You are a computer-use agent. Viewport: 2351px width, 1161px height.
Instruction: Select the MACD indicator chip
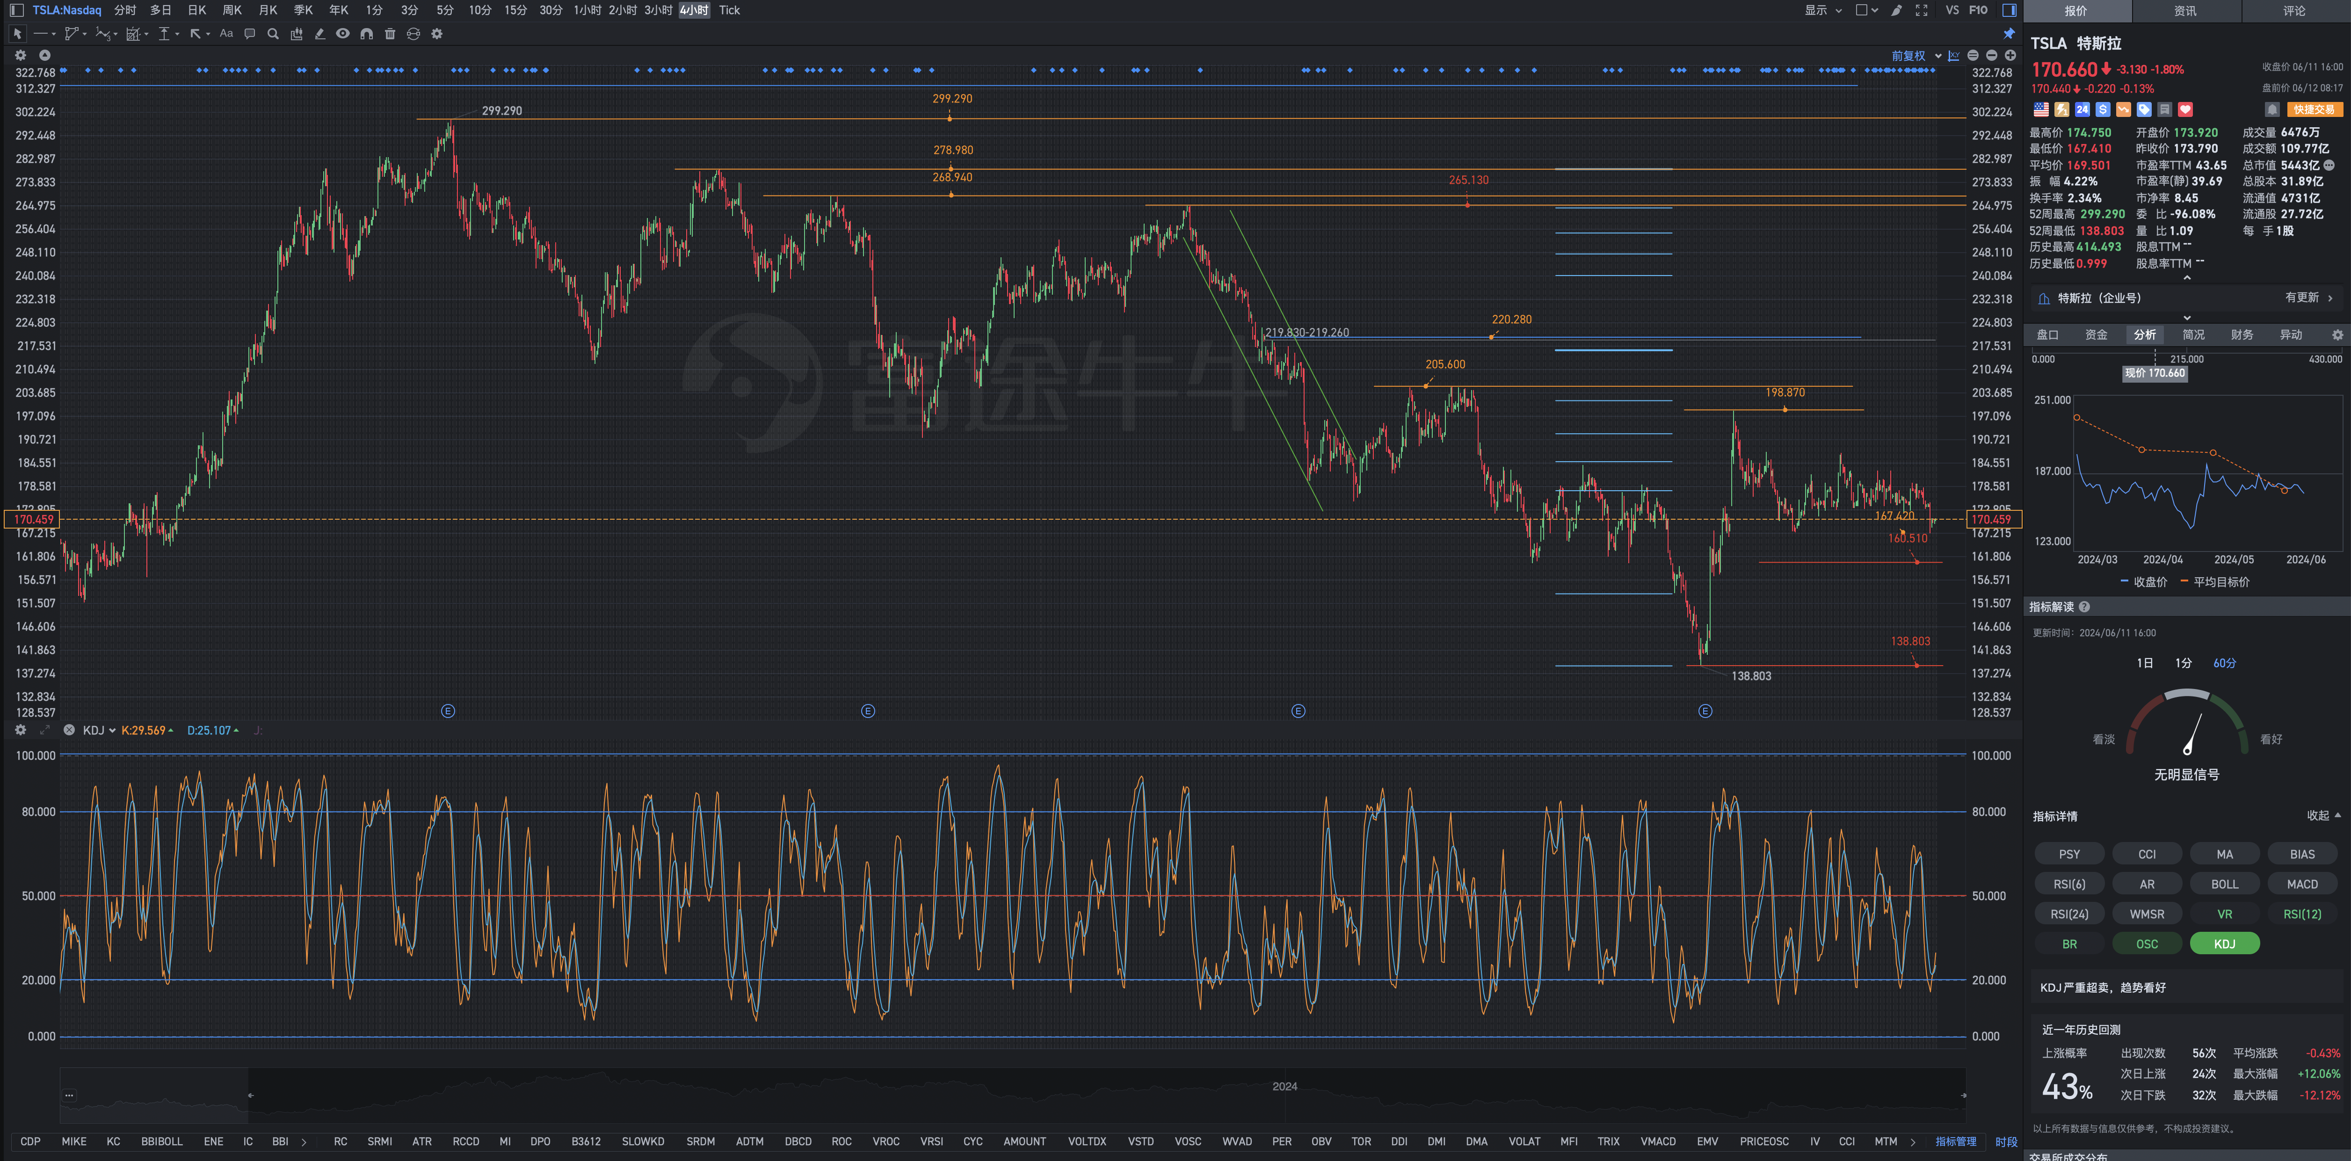(x=2302, y=884)
